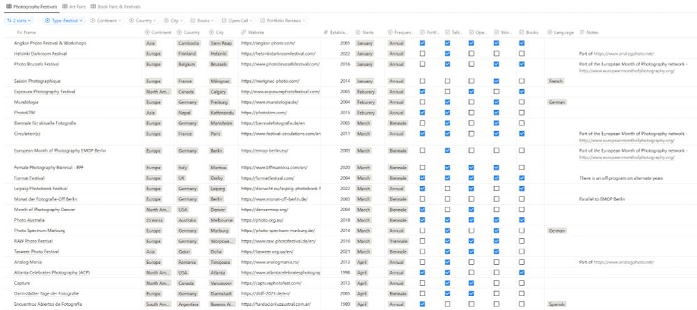Follow analogphoto.net link in Helsinki row notes
The height and width of the screenshot is (310, 697).
coord(624,54)
